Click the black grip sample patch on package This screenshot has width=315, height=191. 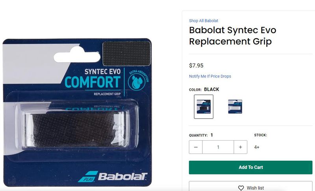[x=126, y=54]
